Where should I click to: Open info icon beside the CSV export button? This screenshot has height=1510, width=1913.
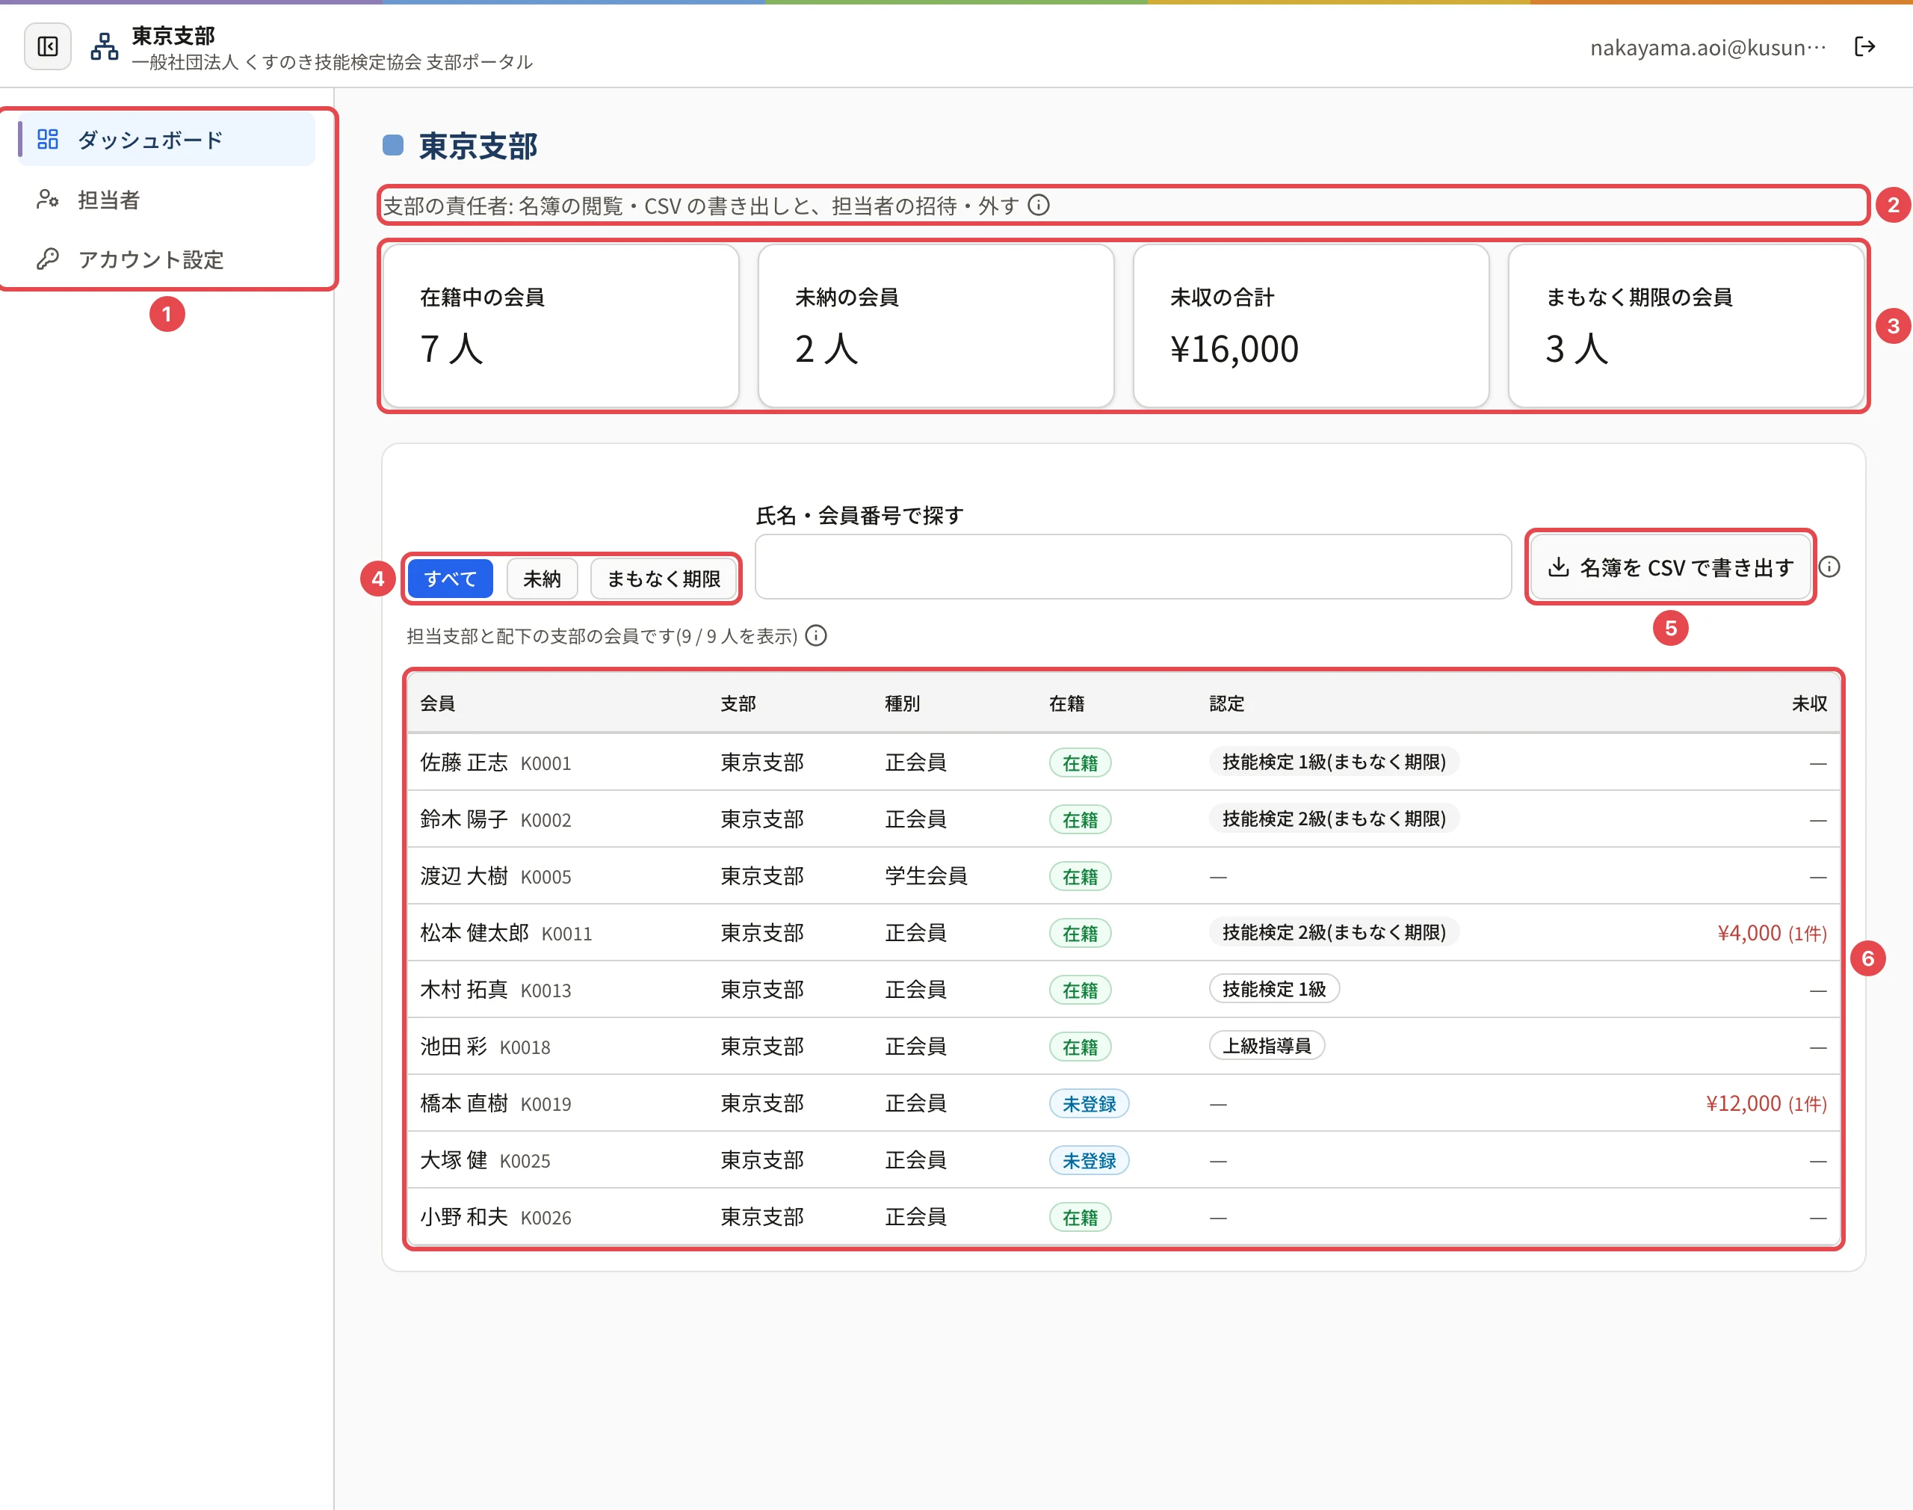coord(1829,567)
